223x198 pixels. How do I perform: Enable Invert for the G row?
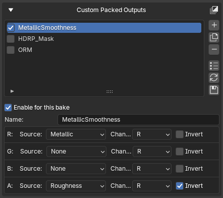180,152
